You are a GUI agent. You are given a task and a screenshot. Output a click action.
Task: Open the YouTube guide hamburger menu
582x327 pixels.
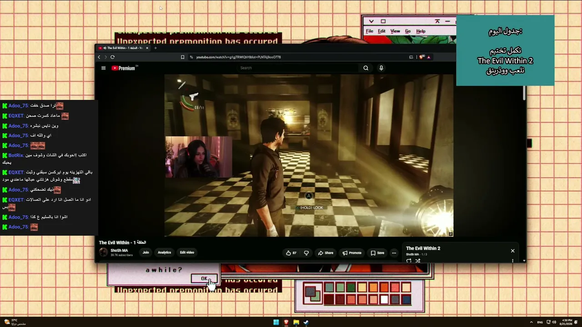pyautogui.click(x=103, y=68)
